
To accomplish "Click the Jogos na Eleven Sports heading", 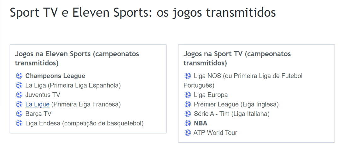I will coord(77,58).
